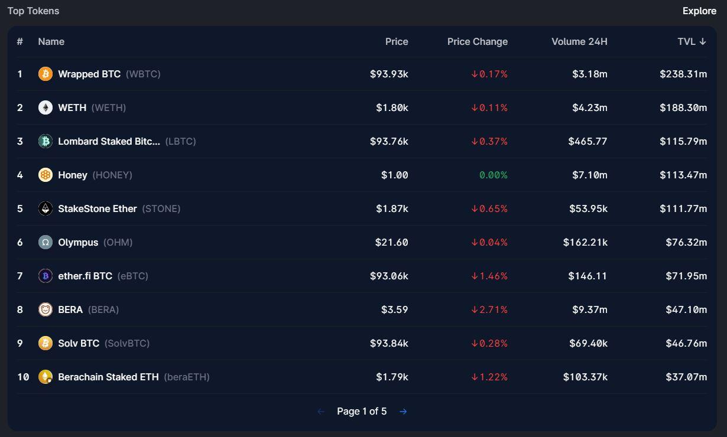Go to next page with right arrow
Image resolution: width=727 pixels, height=437 pixels.
click(x=403, y=412)
